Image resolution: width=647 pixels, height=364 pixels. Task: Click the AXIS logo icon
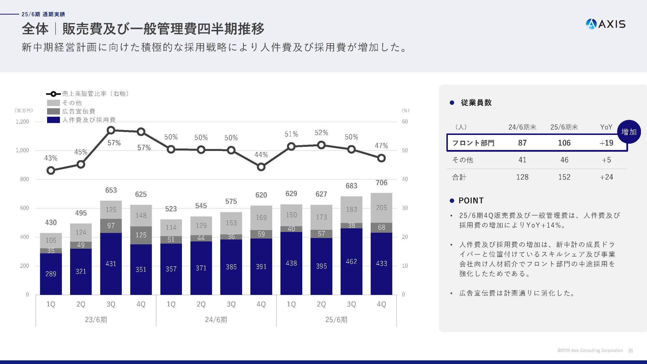[x=591, y=24]
